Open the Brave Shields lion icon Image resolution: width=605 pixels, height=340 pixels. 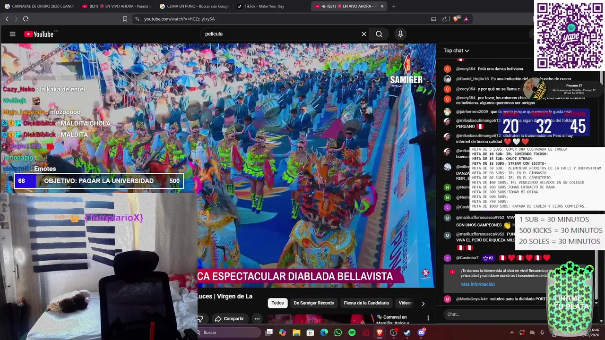click(456, 19)
